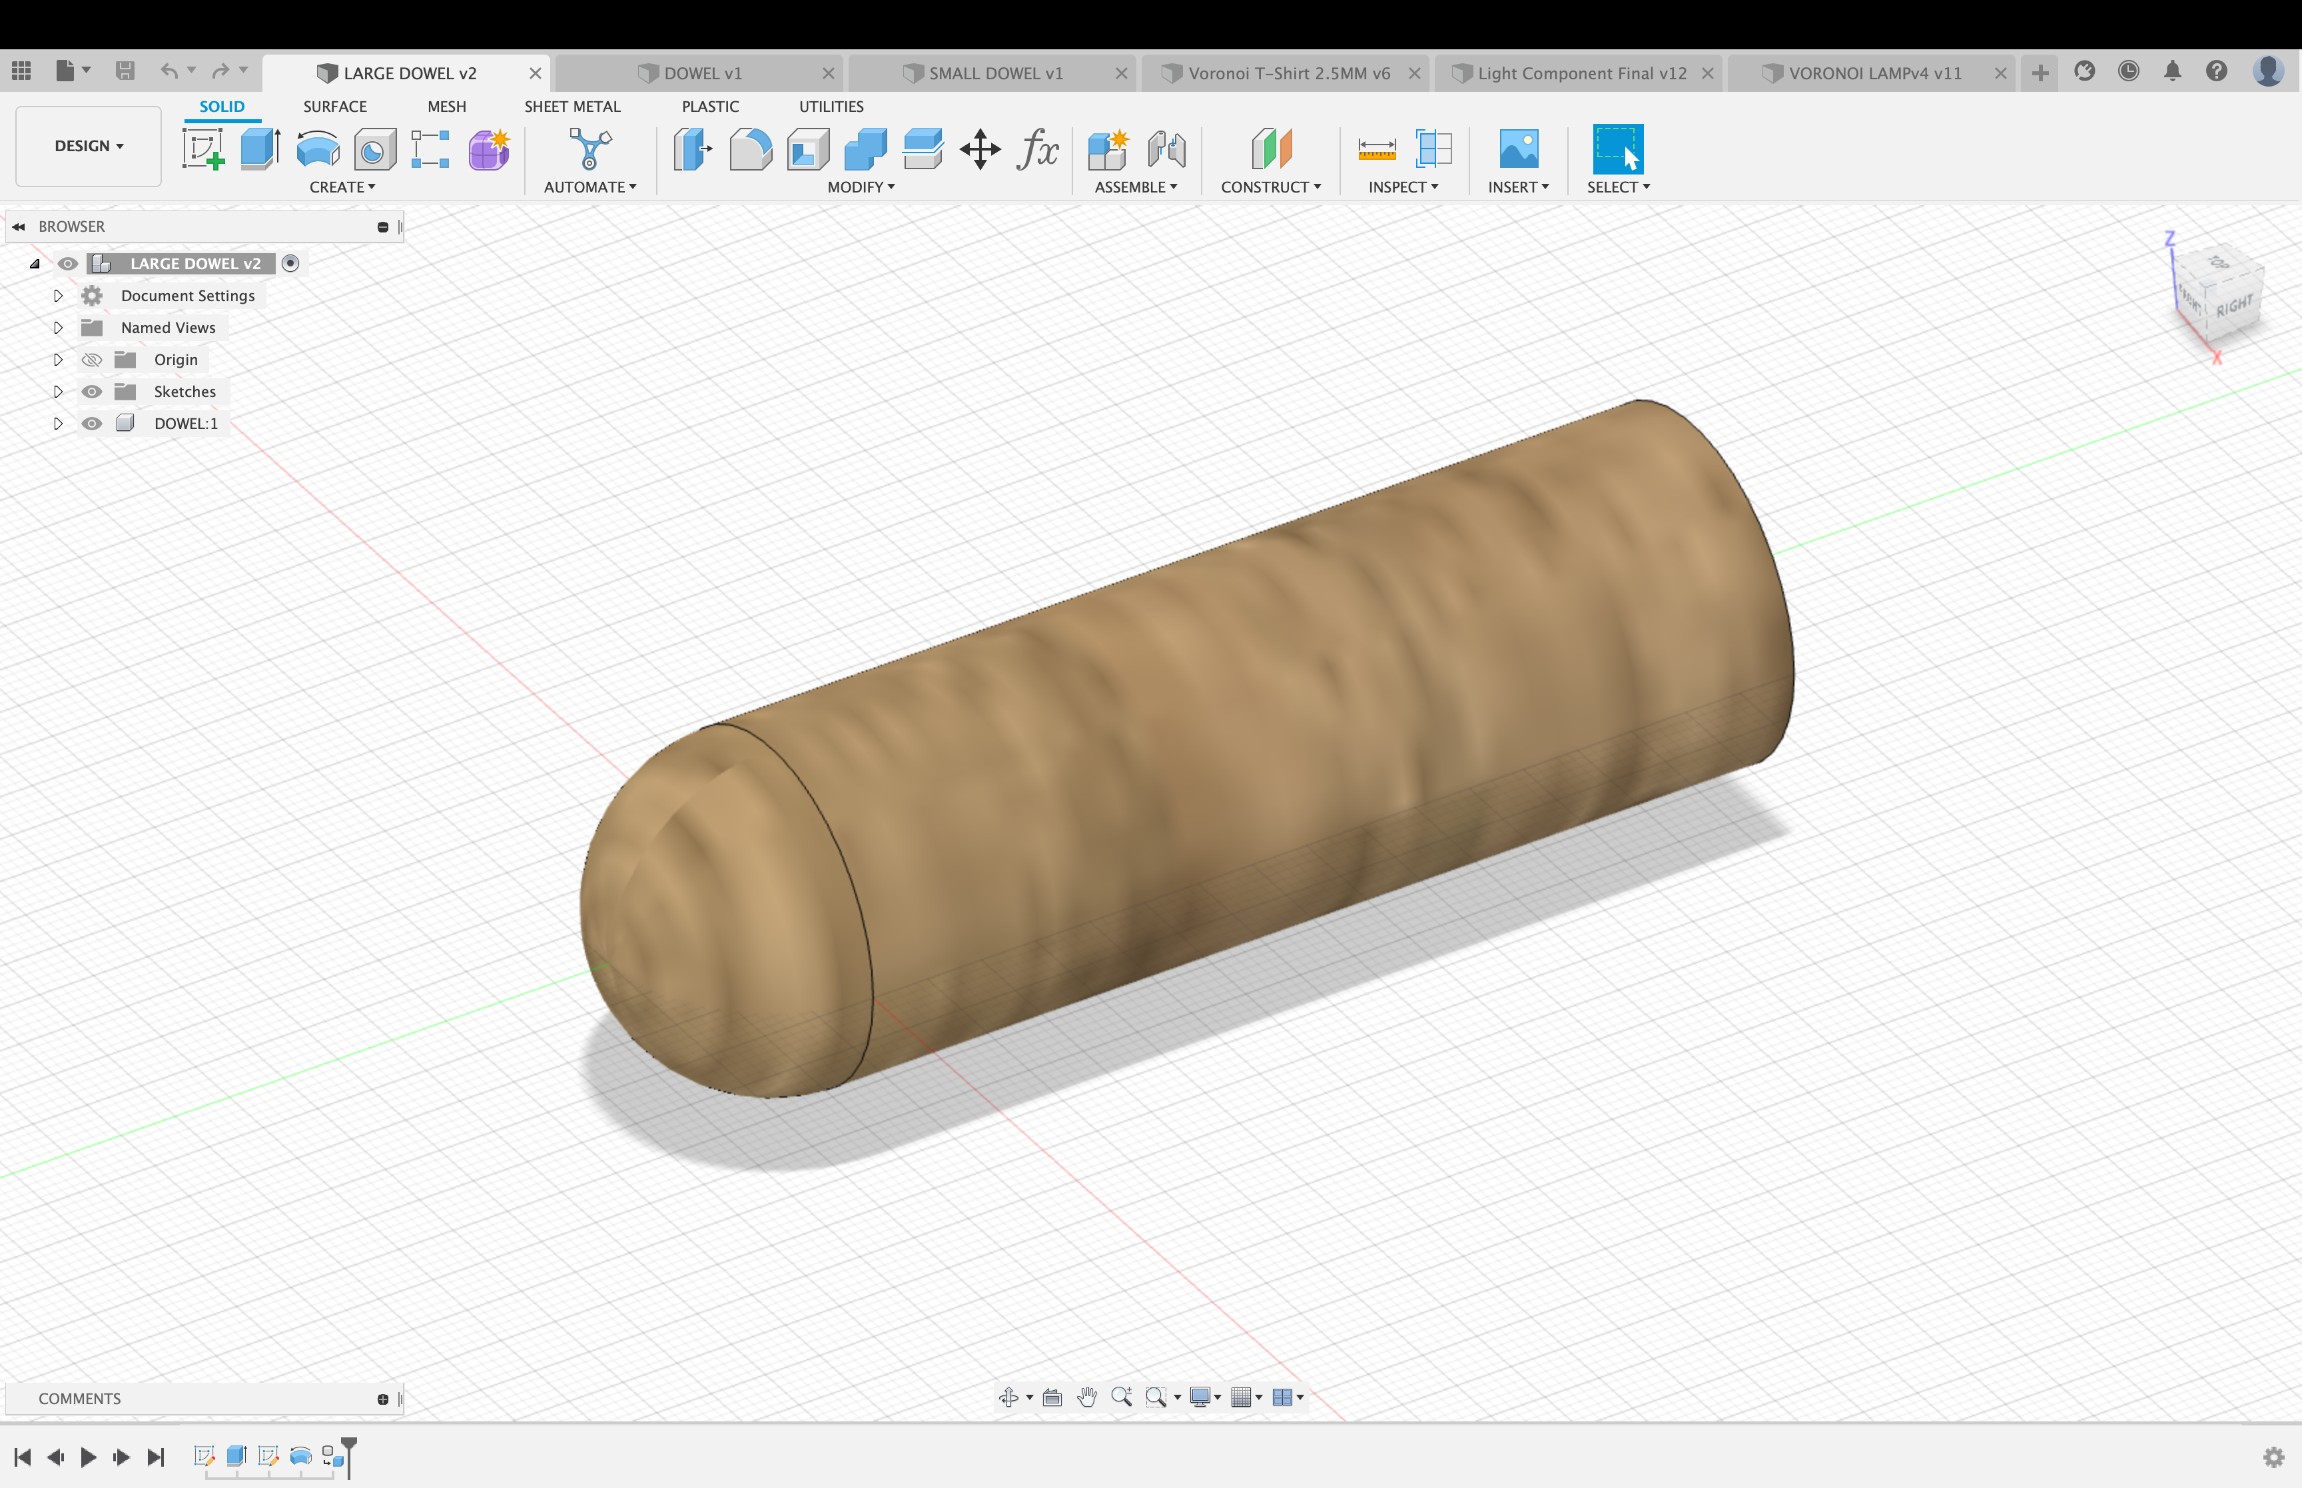Switch to SURFACE tab in toolbar

[x=332, y=106]
